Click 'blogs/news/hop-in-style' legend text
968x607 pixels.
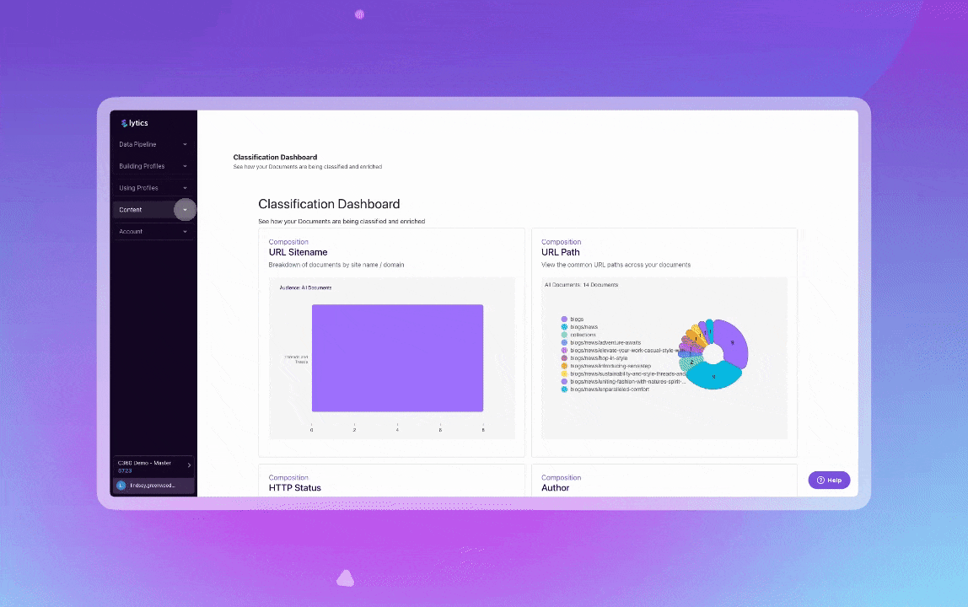coord(599,358)
